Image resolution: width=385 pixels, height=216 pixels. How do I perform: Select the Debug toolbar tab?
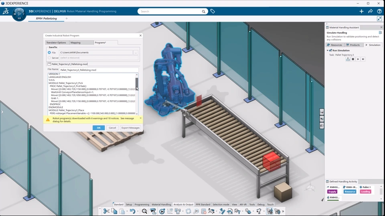pos(261,204)
